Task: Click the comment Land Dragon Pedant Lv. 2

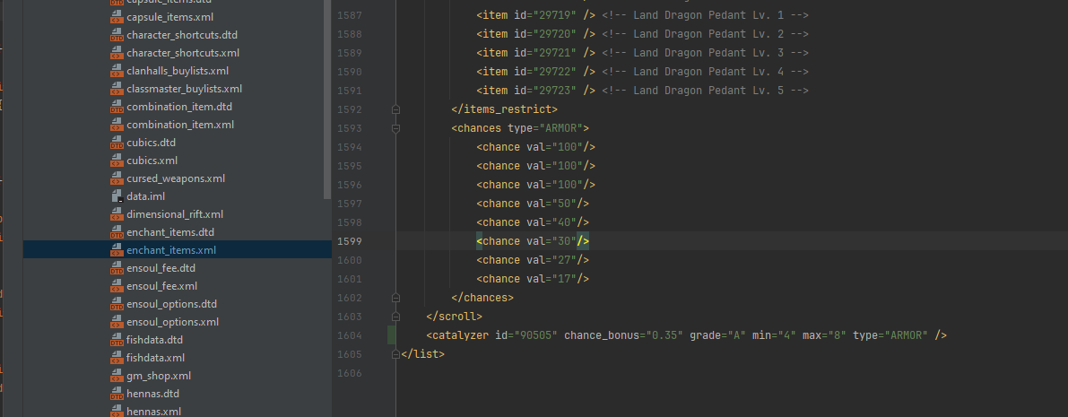Action: tap(705, 34)
